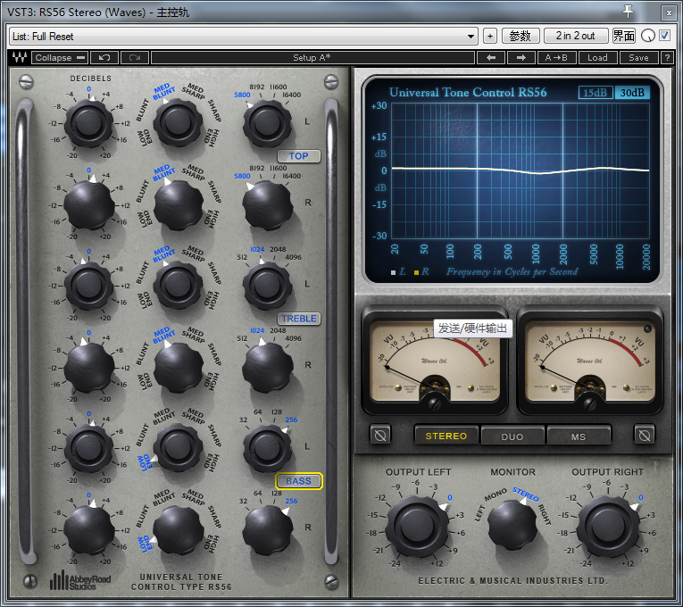Open the Setup A* preset name menu
The image size is (683, 607).
click(312, 57)
